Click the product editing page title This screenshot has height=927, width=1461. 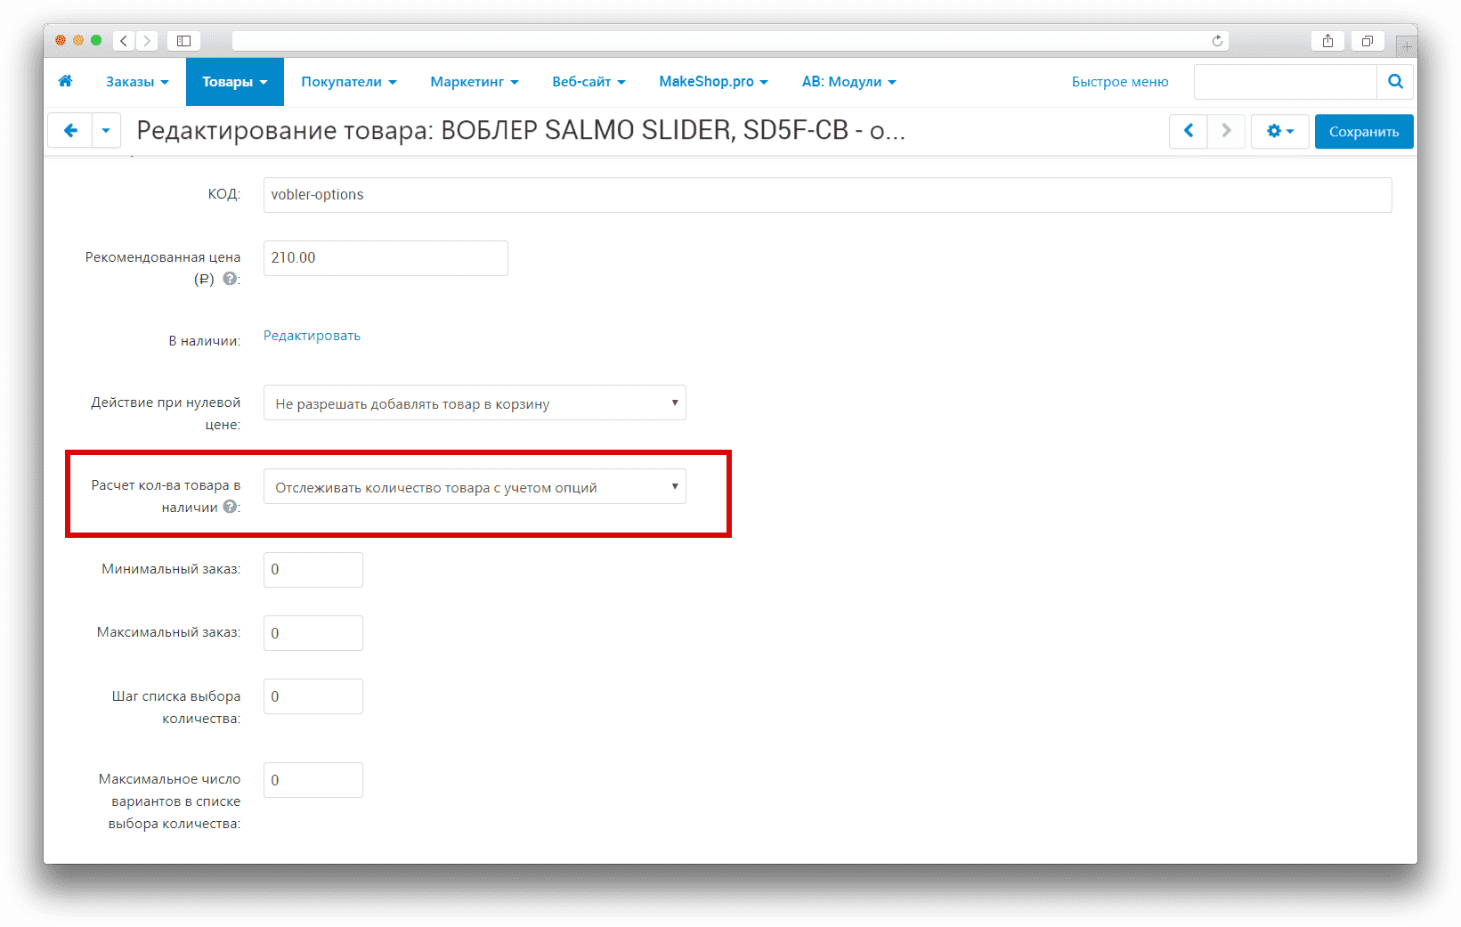tap(521, 131)
